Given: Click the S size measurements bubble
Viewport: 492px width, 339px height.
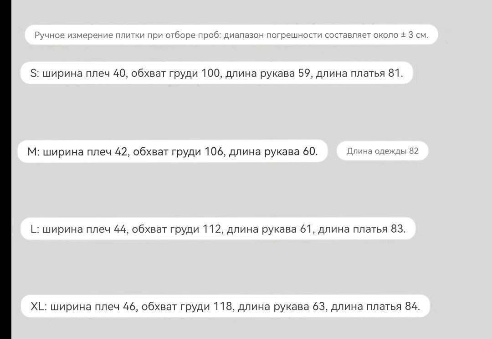Looking at the screenshot, I should tap(216, 73).
